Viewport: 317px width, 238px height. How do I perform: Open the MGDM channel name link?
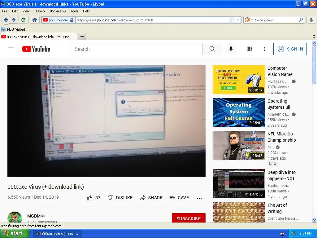tap(34, 216)
